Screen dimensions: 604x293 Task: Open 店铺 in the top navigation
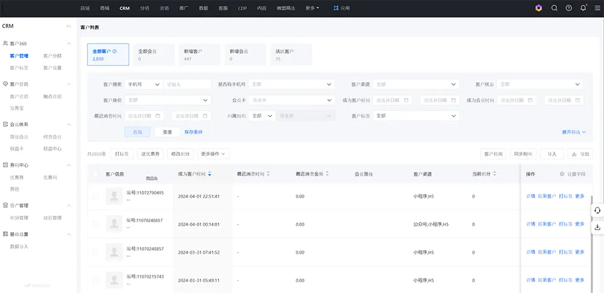(85, 8)
